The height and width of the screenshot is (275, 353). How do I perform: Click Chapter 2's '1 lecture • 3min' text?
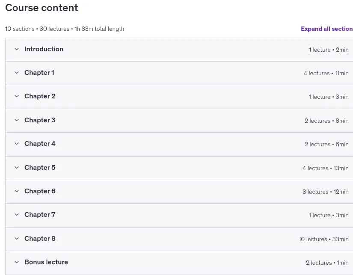(329, 97)
